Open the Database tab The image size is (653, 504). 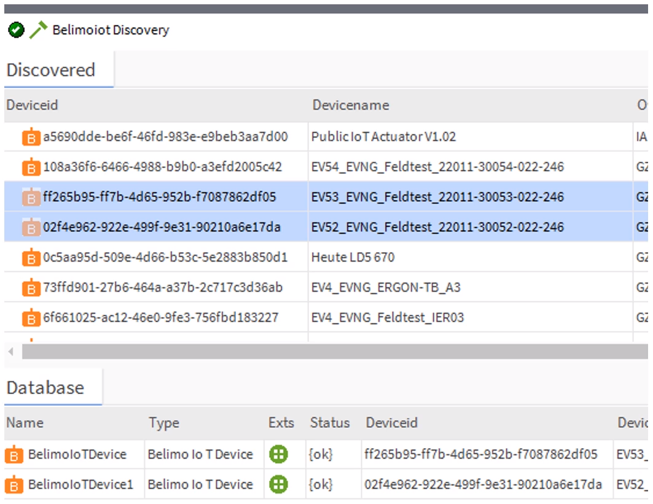pos(45,388)
